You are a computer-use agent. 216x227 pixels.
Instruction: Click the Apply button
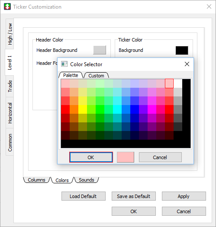coord(184,196)
